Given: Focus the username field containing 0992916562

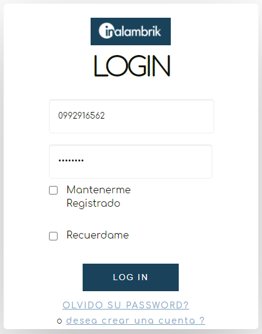Looking at the screenshot, I should 132,116.
